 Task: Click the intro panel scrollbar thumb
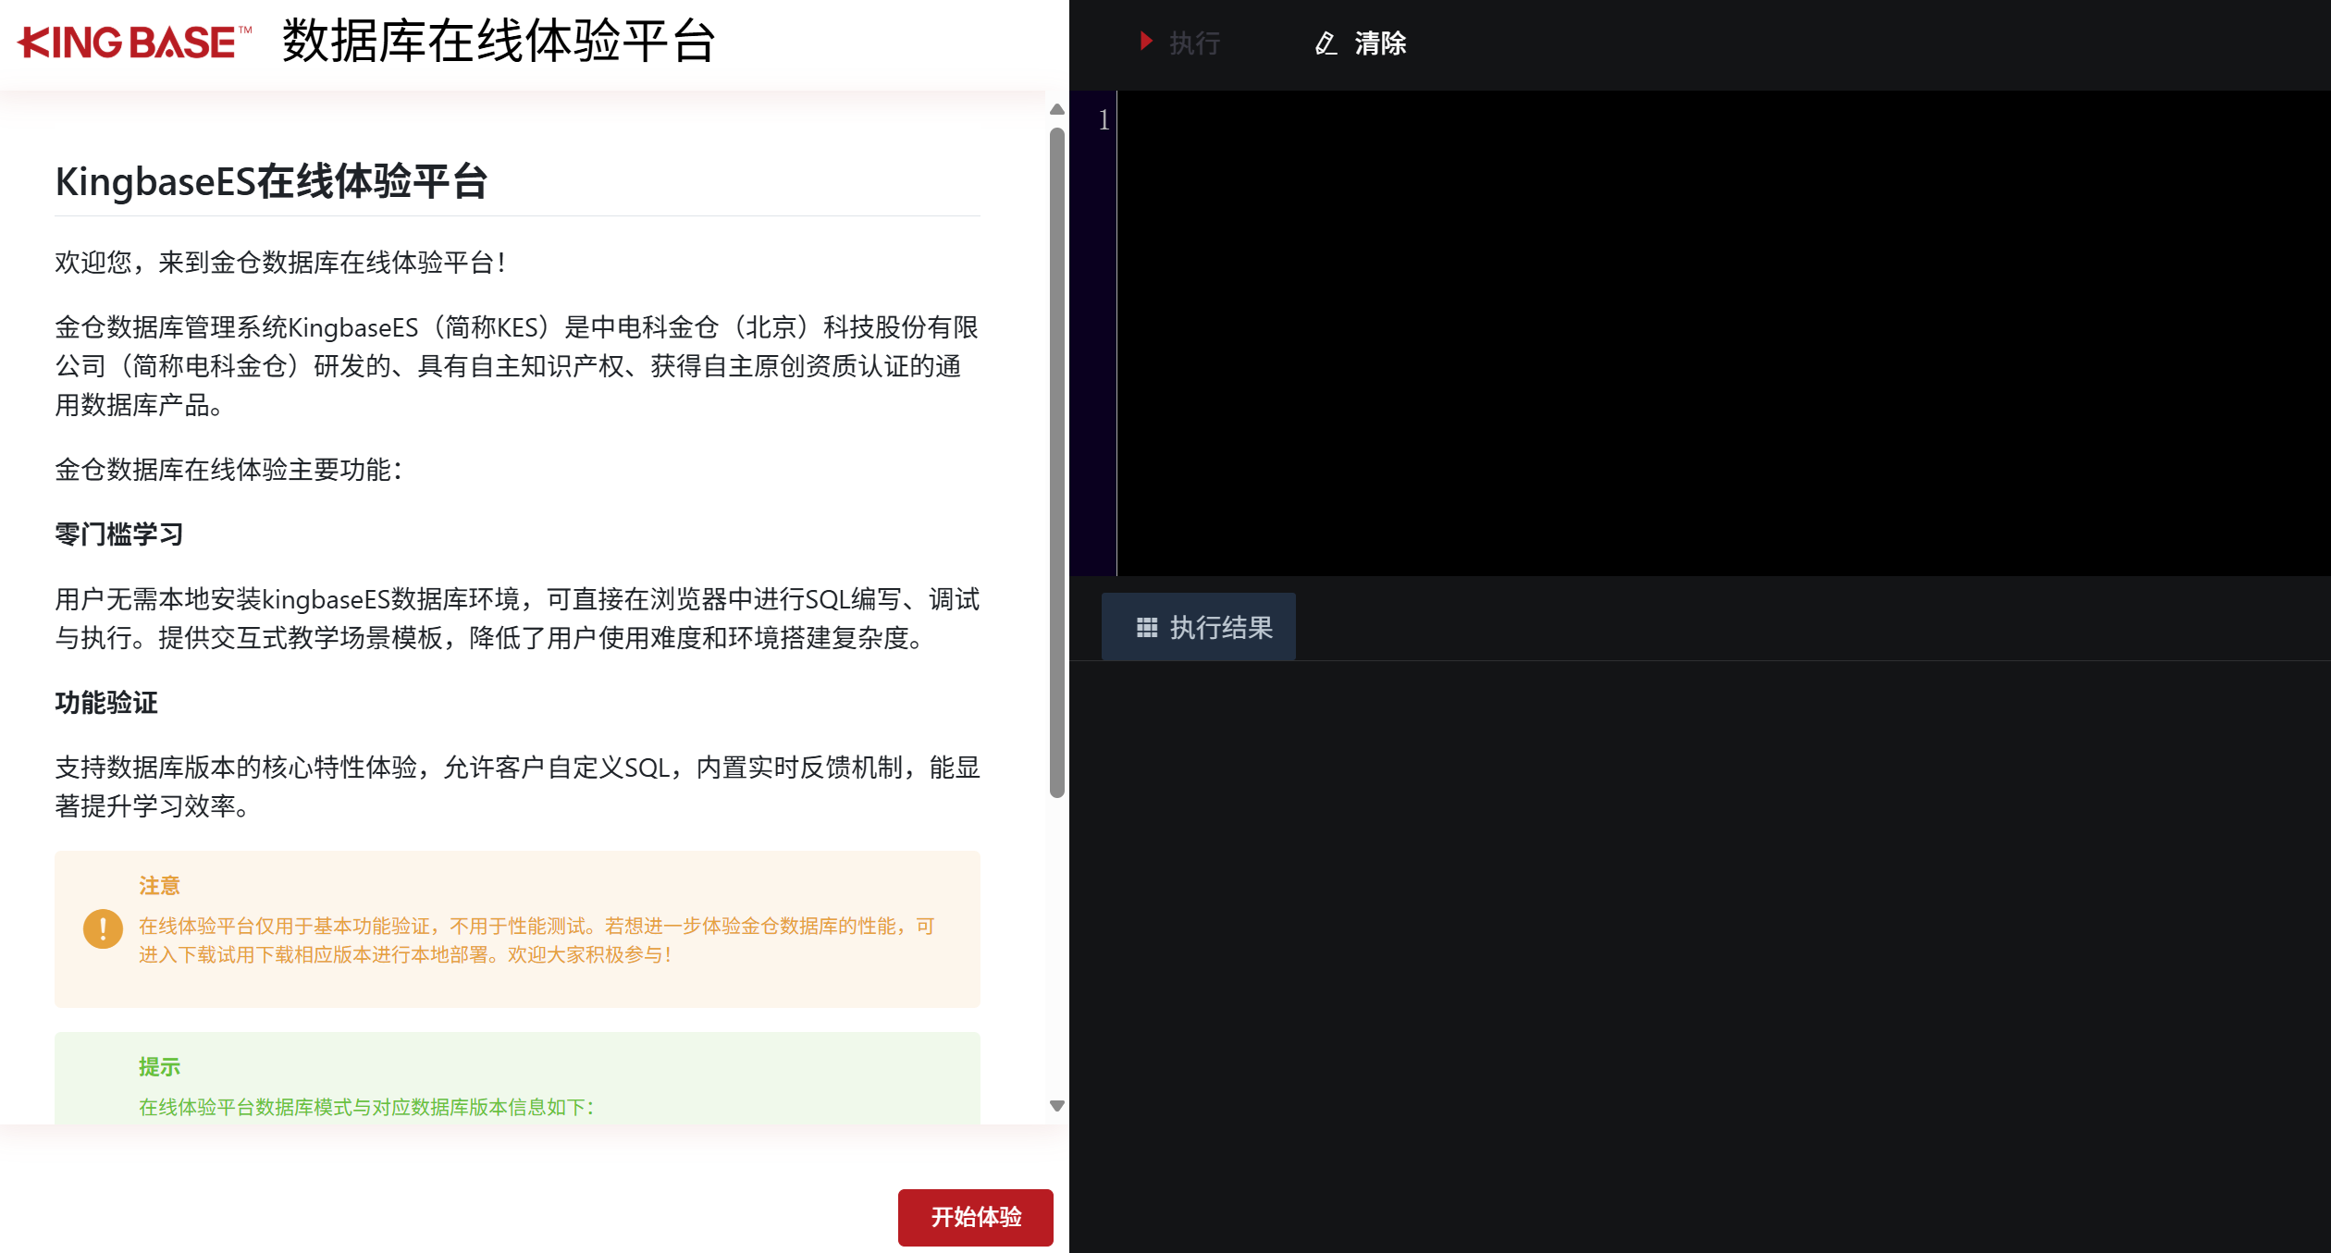tap(1057, 462)
